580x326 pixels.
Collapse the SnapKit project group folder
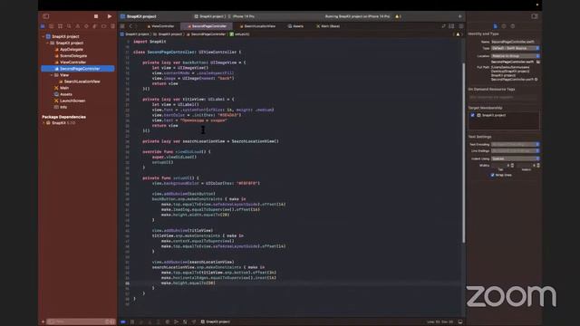[48, 43]
